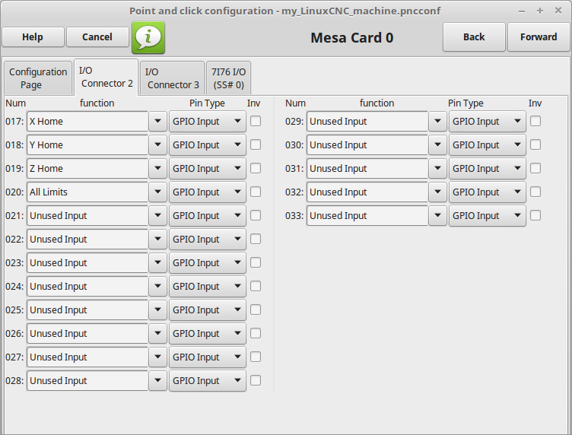
Task: Enable Inv checkbox for pin 028
Action: pyautogui.click(x=256, y=380)
